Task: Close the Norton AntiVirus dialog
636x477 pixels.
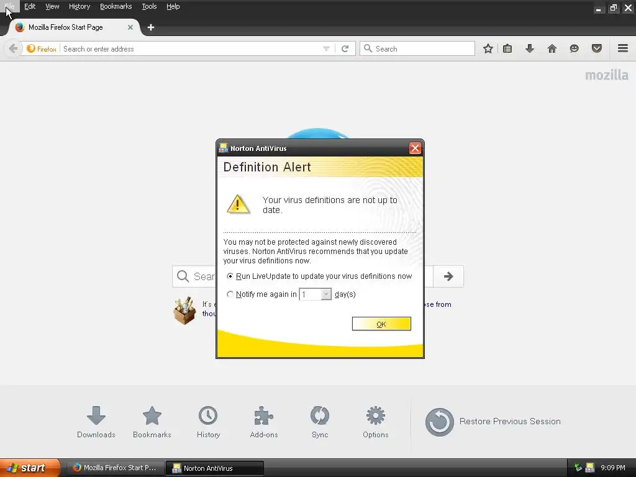Action: 415,148
